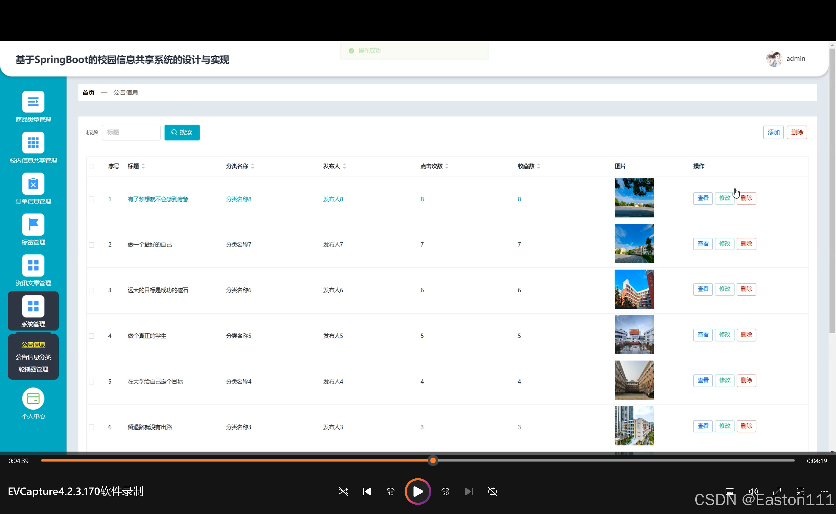Toggle the select-all header checkbox
The image size is (836, 514).
click(x=92, y=166)
